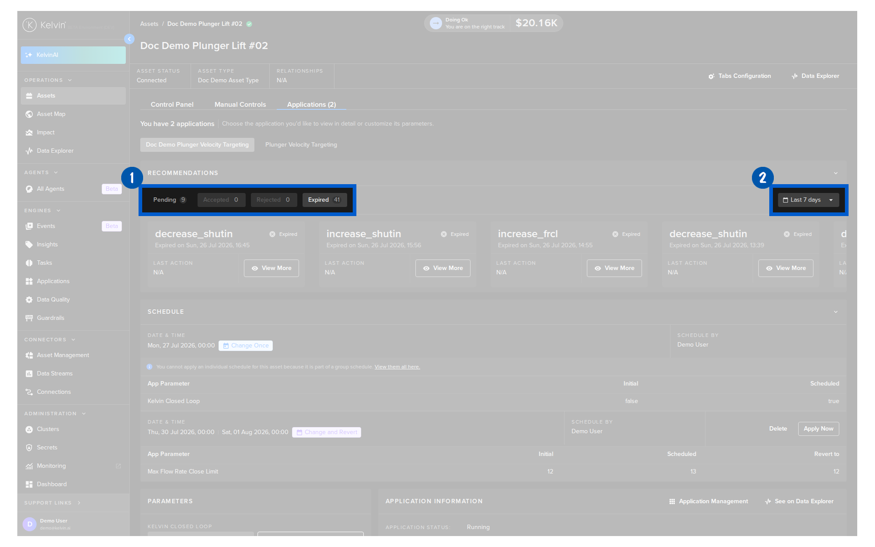Open the KelvinAI assistant

[73, 55]
